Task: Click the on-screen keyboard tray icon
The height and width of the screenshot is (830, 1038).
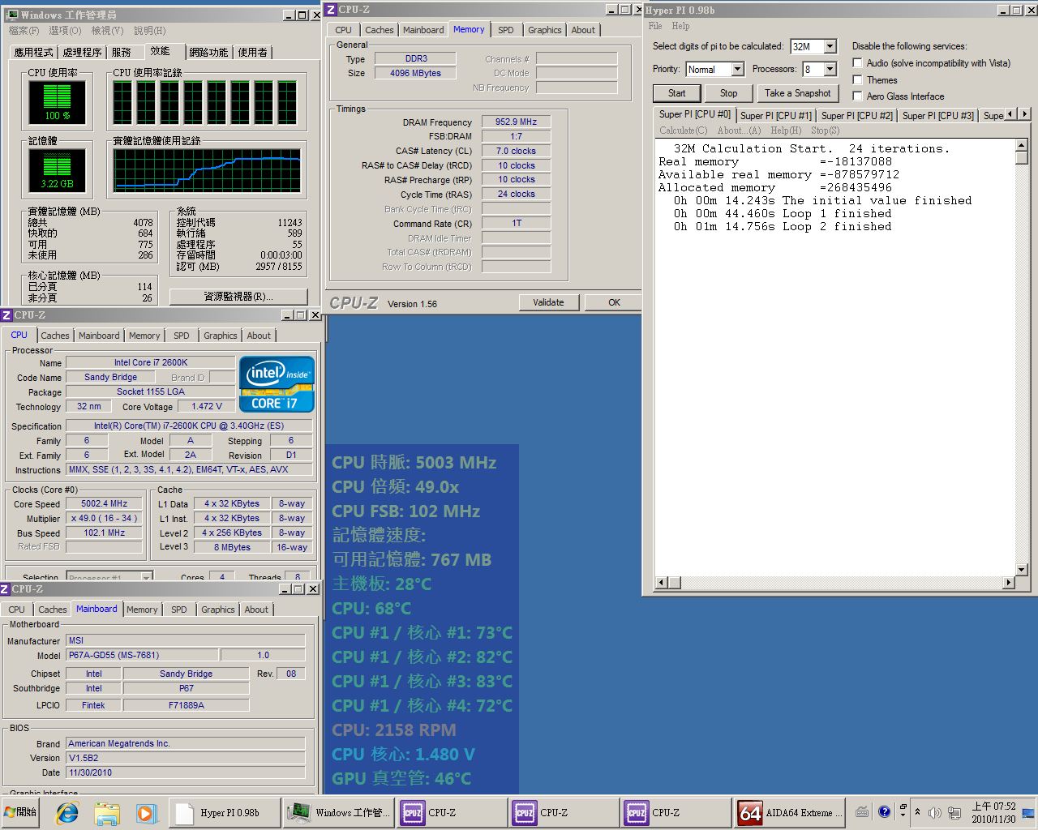Action: pyautogui.click(x=862, y=812)
